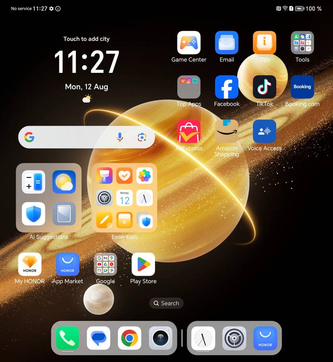This screenshot has height=362, width=333.
Task: Open the Email app
Action: point(226,43)
